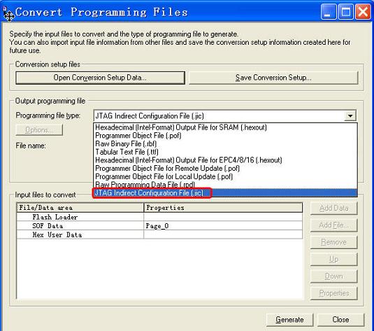This screenshot has height=331, width=374.
Task: Select the SOF Data row
Action: pyautogui.click(x=159, y=225)
